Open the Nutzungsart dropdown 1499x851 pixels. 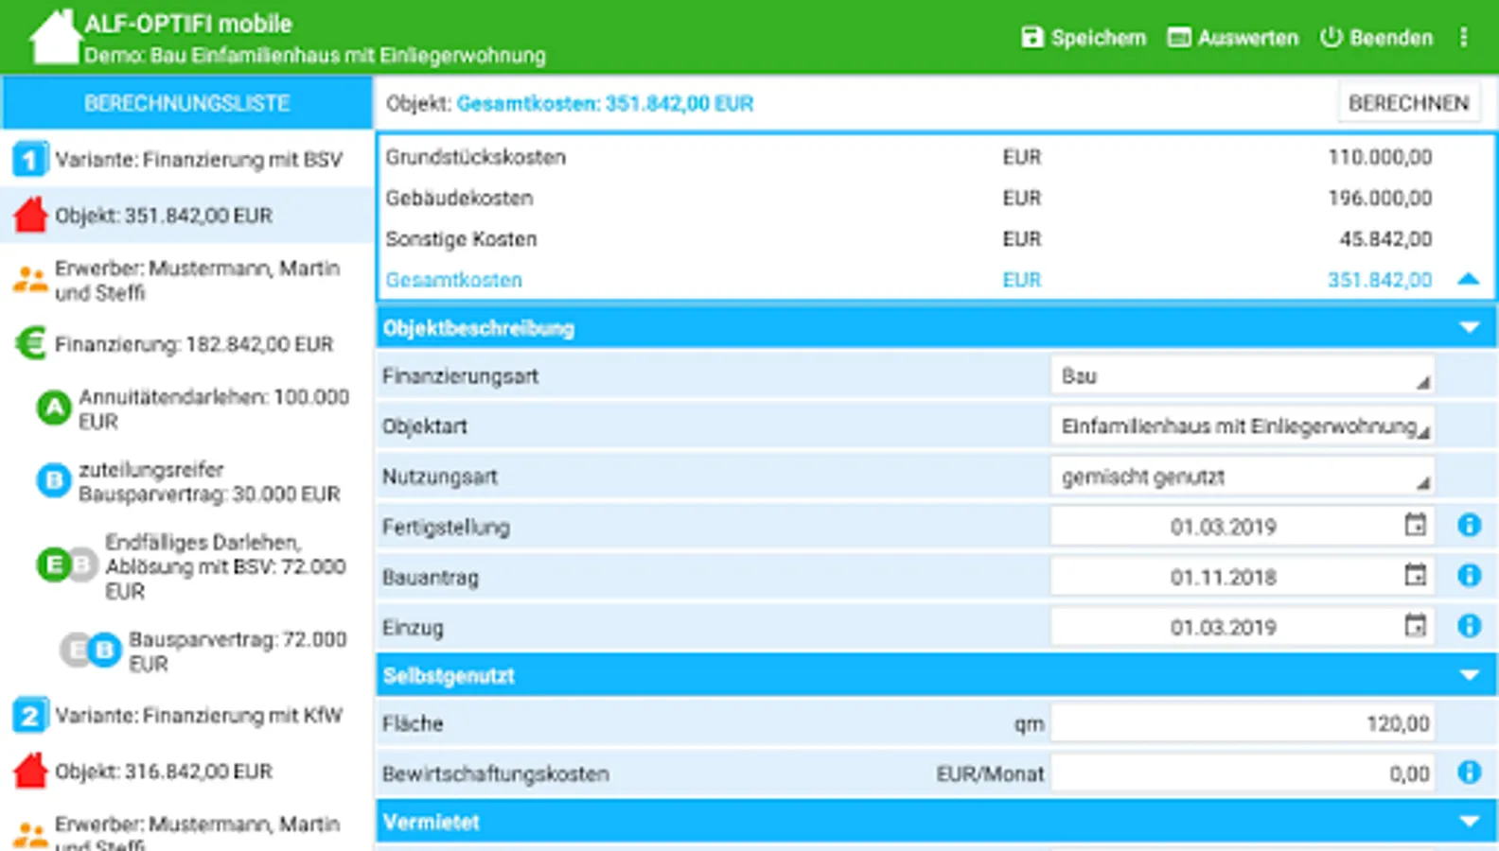click(1242, 477)
